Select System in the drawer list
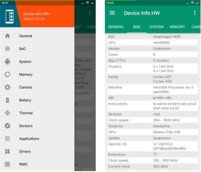 tap(37, 62)
